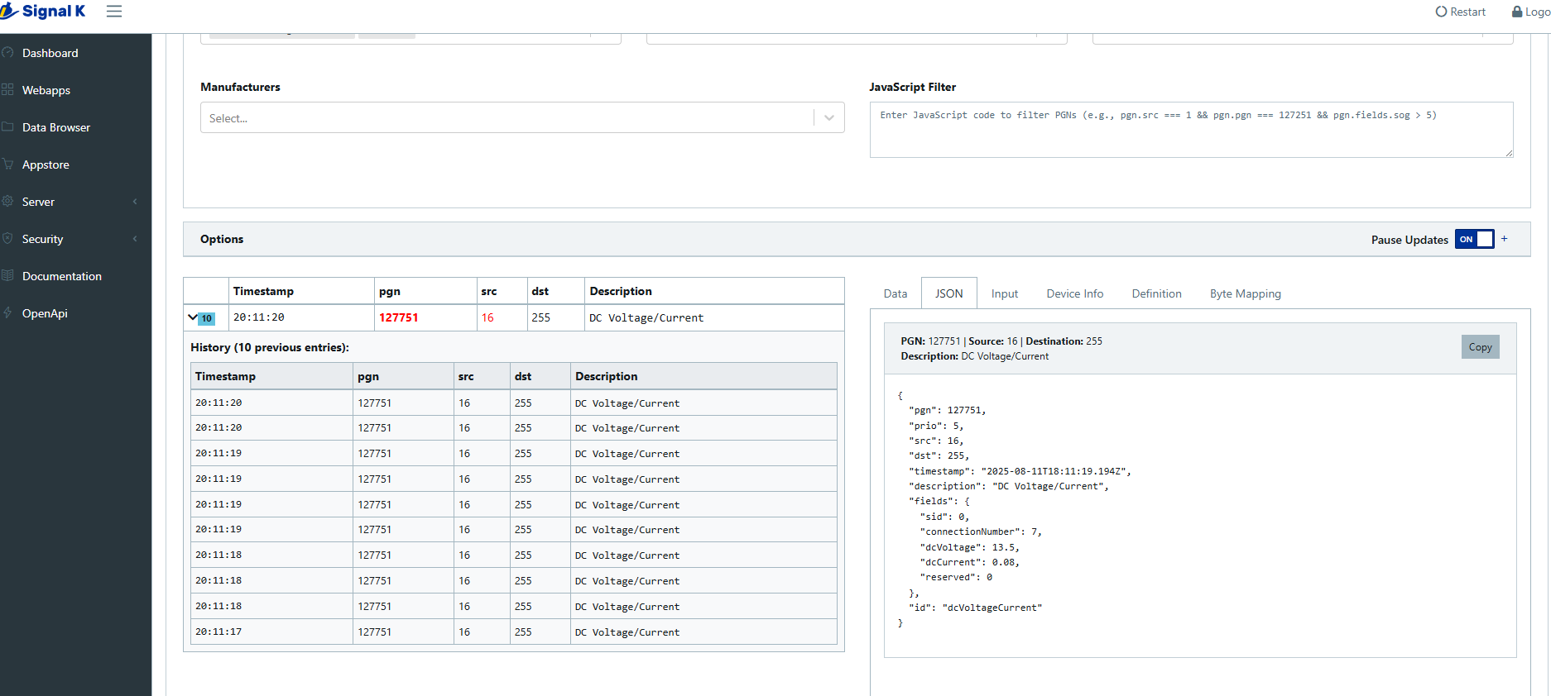Click the Documentation book icon
This screenshot has height=696, width=1551.
tap(7, 276)
